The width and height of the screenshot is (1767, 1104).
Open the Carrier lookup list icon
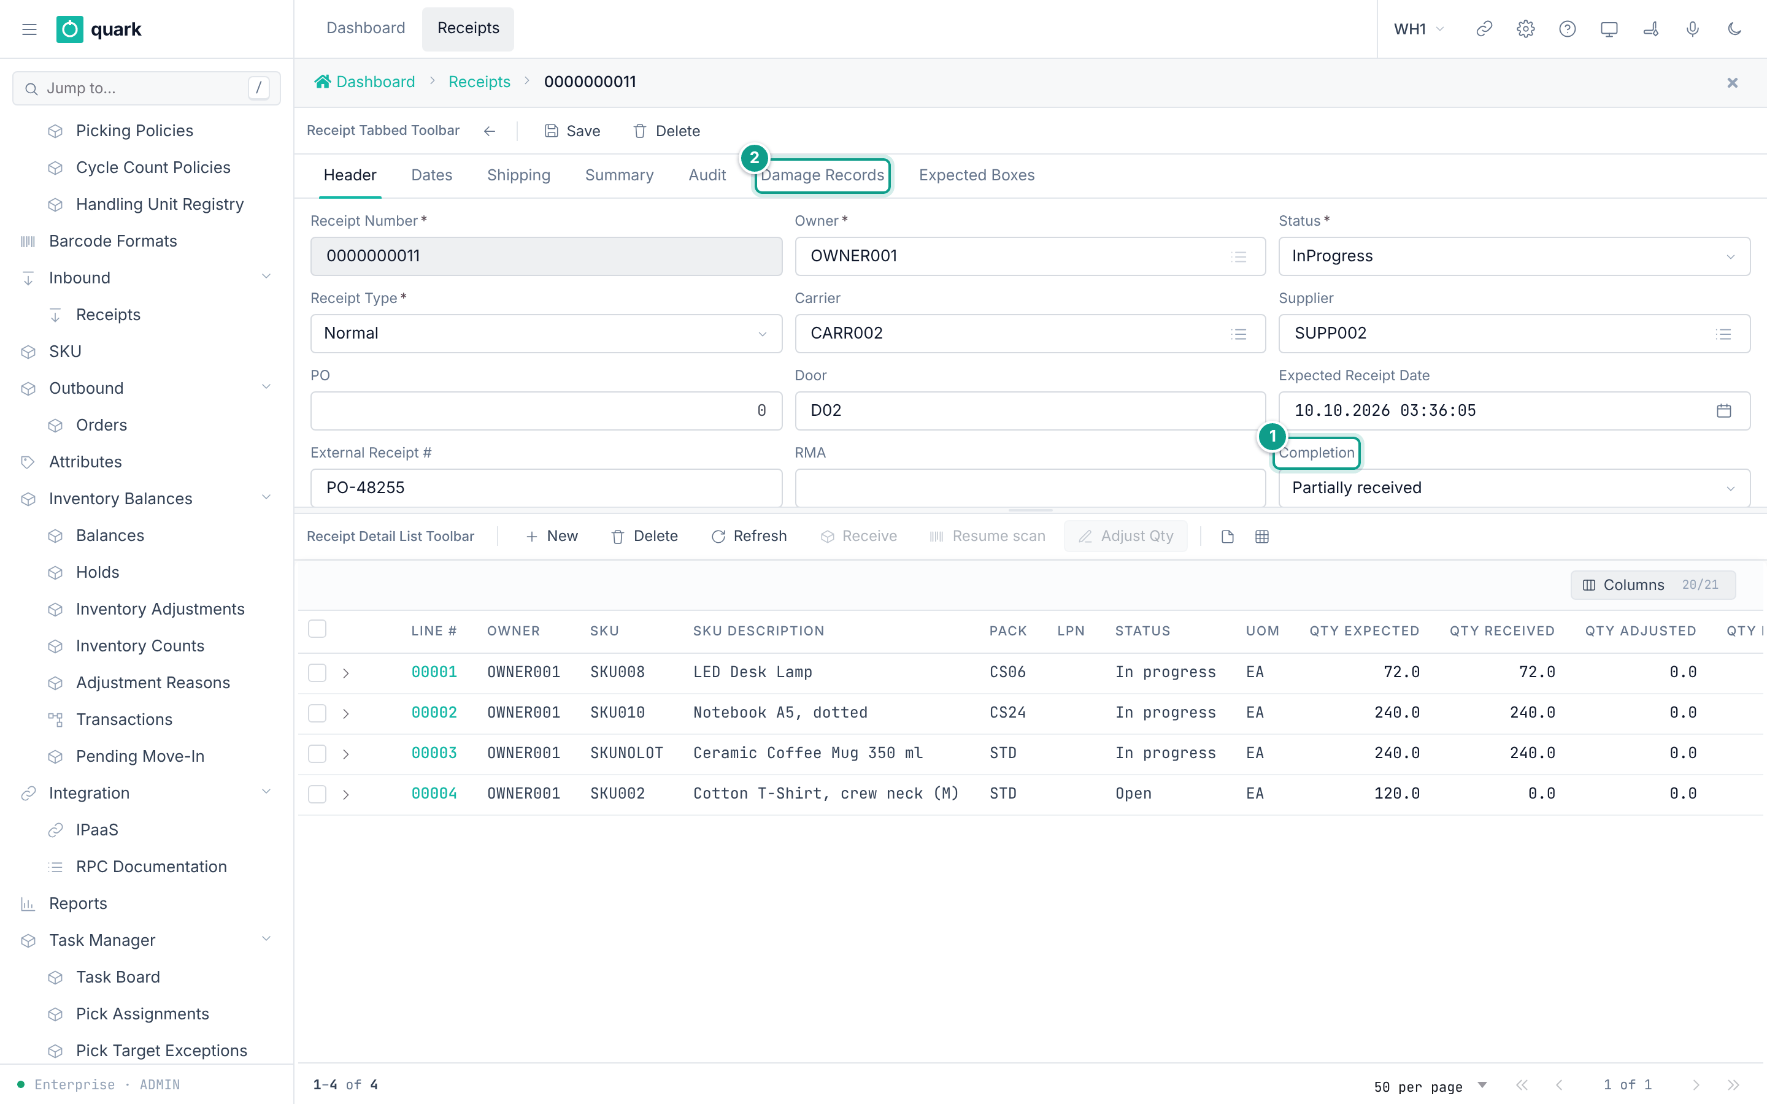click(x=1238, y=334)
